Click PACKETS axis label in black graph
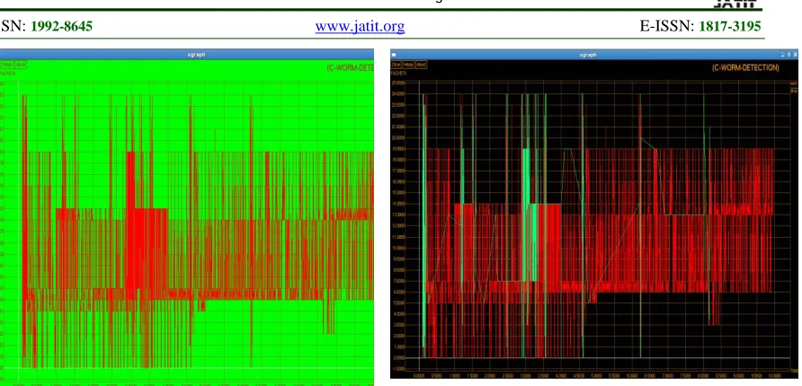The image size is (802, 386). tap(398, 73)
